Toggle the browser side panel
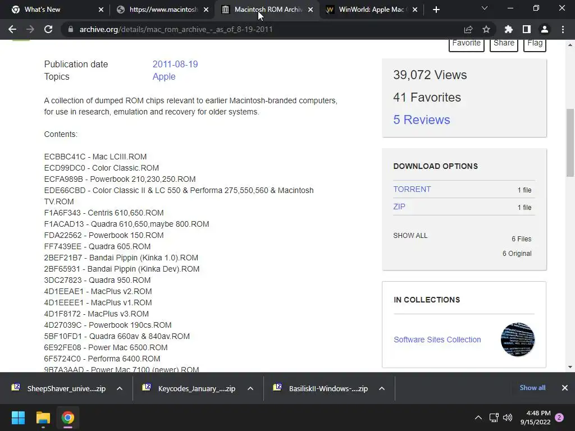Image resolution: width=575 pixels, height=431 pixels. click(527, 29)
